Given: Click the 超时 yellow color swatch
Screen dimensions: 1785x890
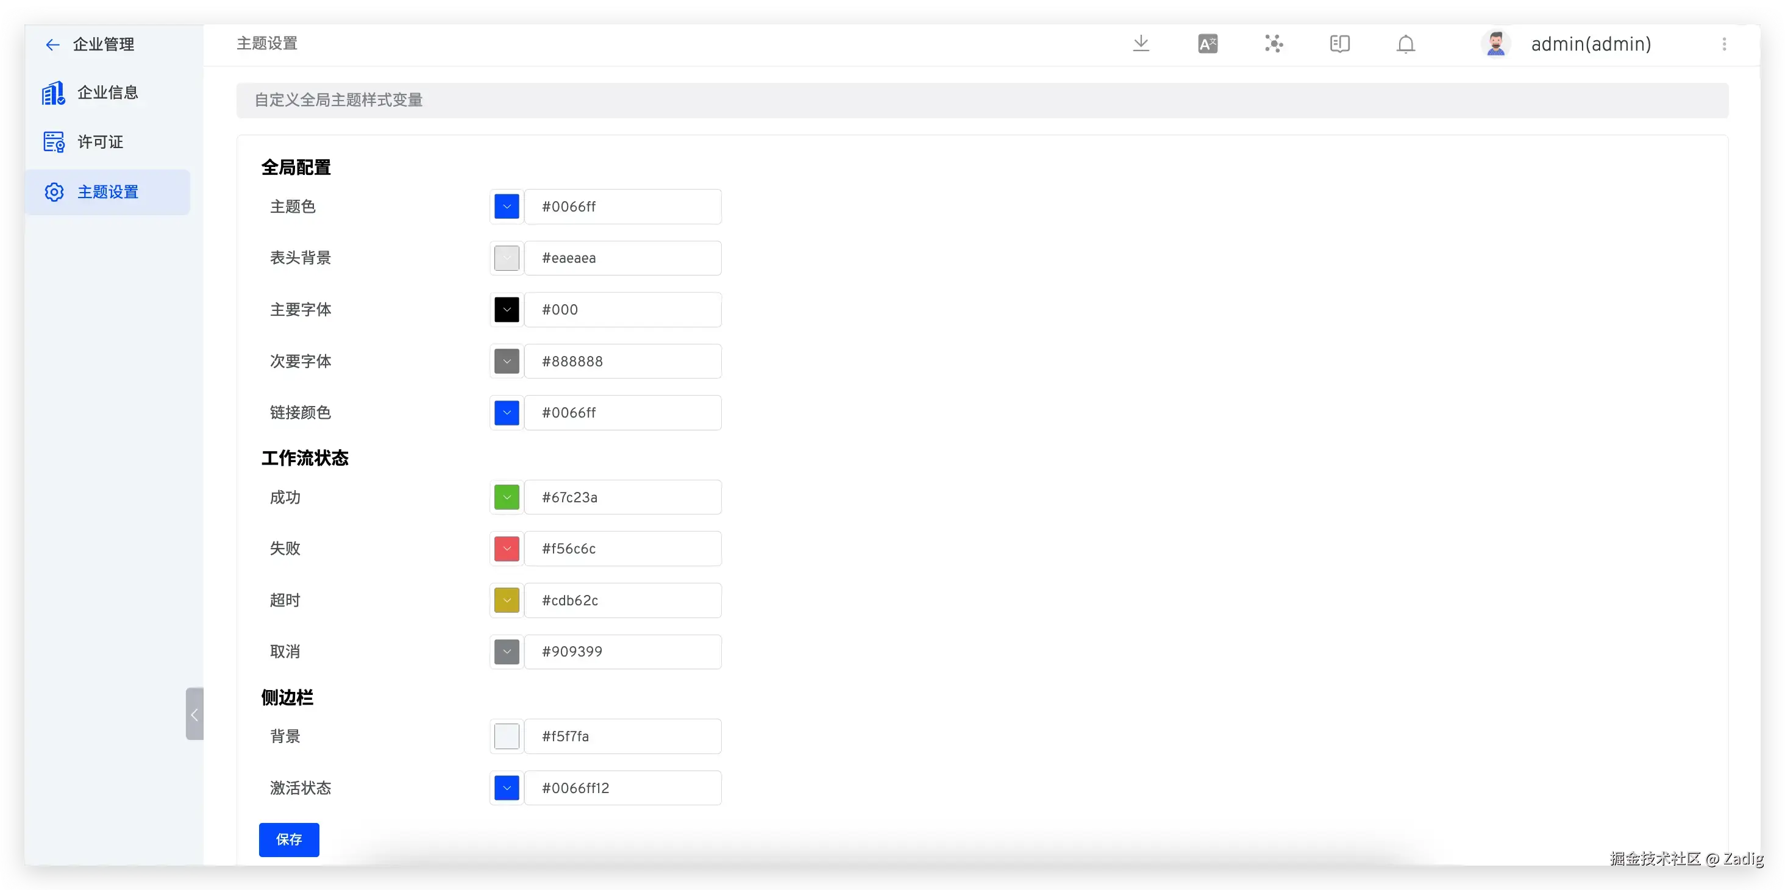Looking at the screenshot, I should (507, 600).
